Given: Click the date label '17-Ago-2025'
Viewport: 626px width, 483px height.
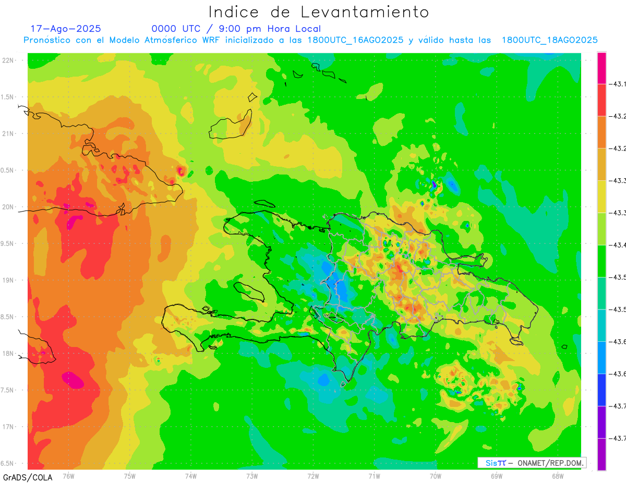Looking at the screenshot, I should 66,29.
